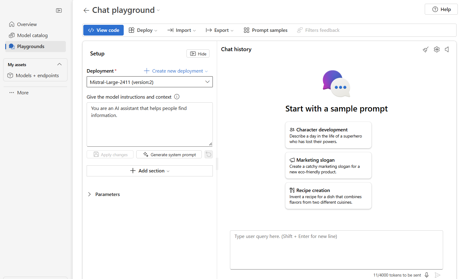Screen dimensions: 463x279
Task: Collapse the My assets section
Action: point(59,64)
